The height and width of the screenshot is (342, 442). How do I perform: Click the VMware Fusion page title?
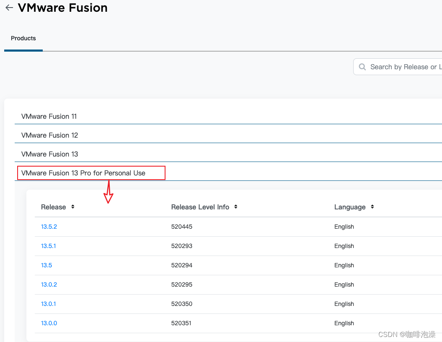(62, 8)
